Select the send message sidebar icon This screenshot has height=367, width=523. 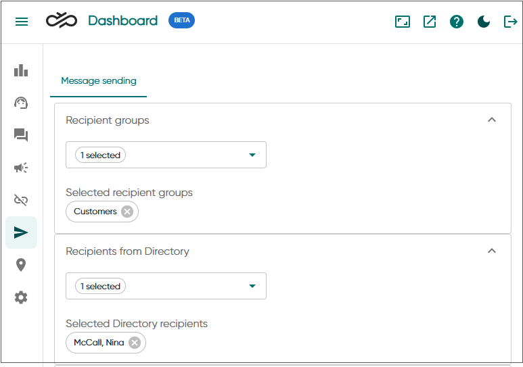pyautogui.click(x=21, y=233)
